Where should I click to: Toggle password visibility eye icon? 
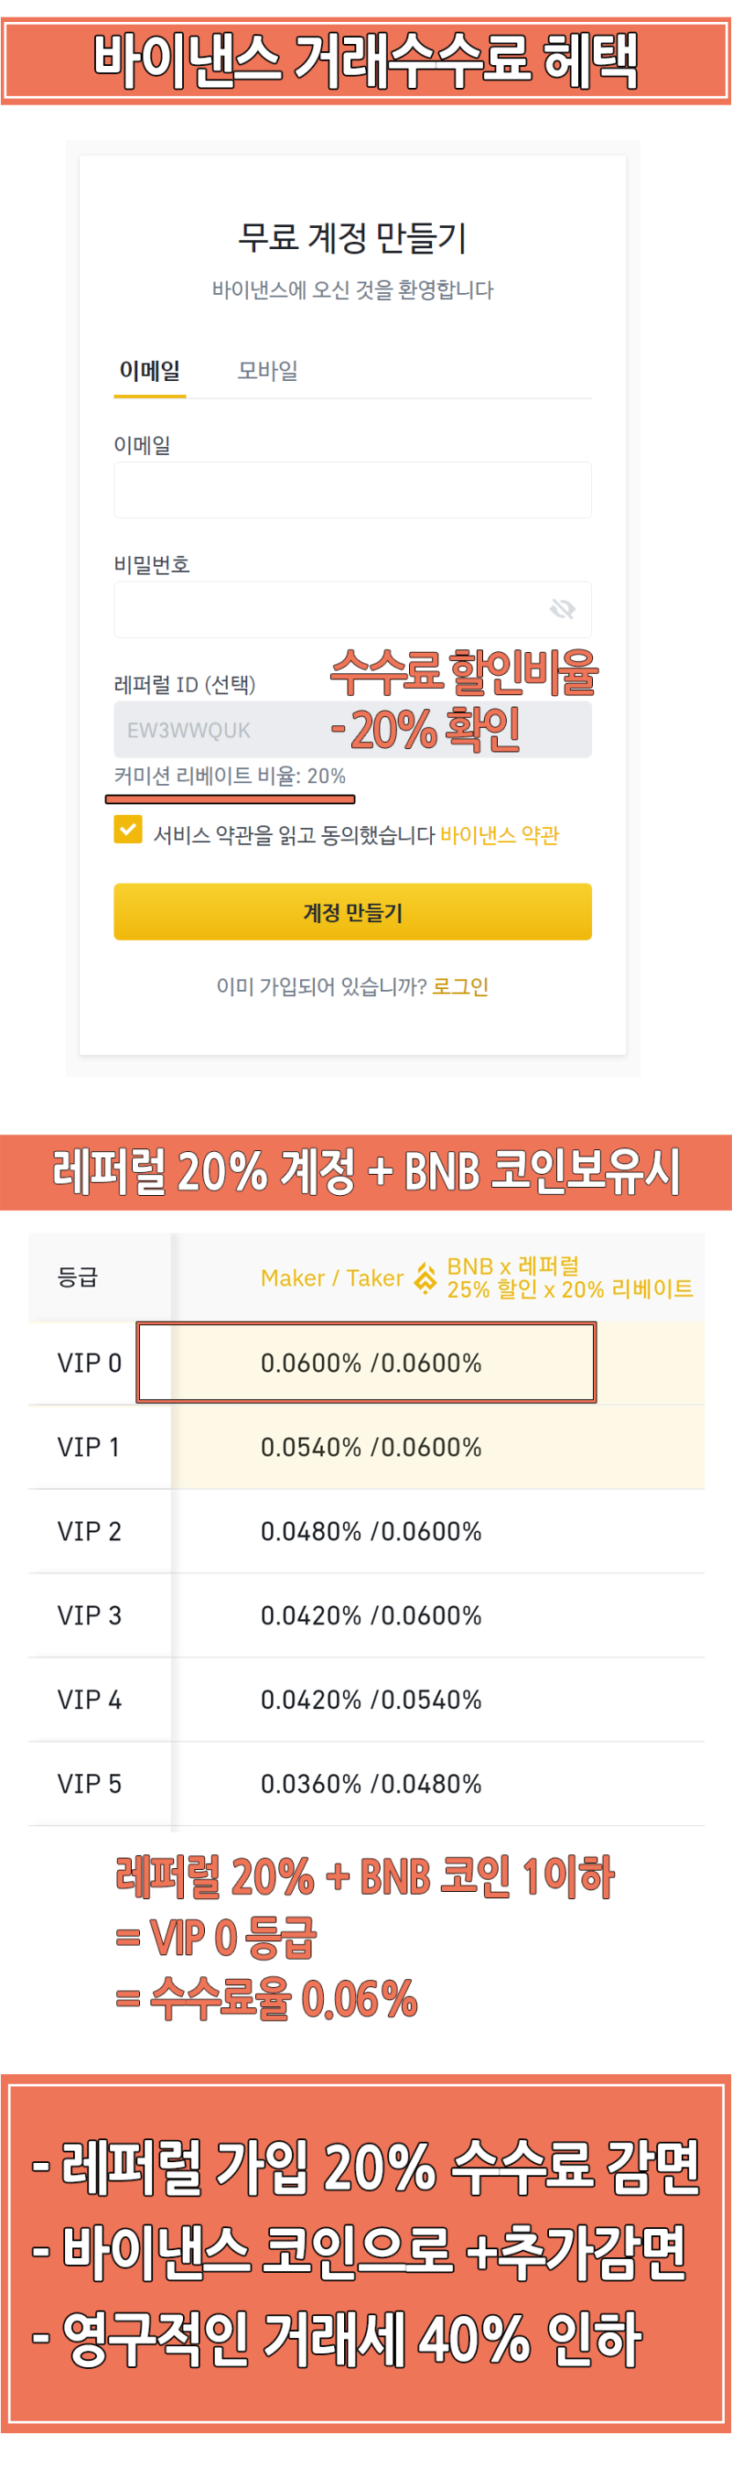coord(565,609)
